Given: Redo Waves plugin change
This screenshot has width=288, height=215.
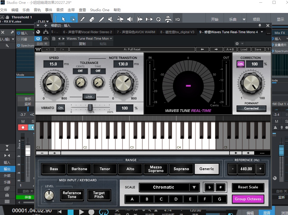Looking at the screenshot, I should pos(62,49).
